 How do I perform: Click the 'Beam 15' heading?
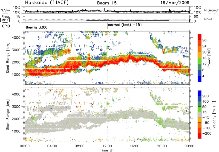[x=107, y=3]
